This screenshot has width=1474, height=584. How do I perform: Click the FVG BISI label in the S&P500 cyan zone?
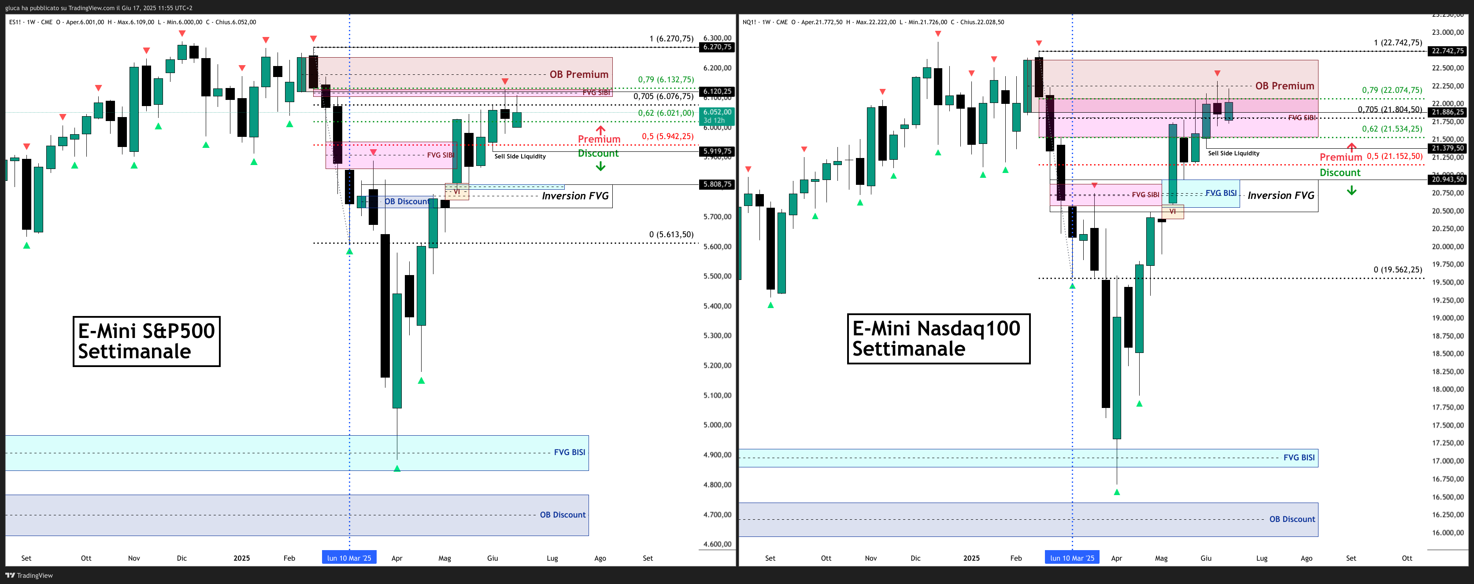coord(569,452)
